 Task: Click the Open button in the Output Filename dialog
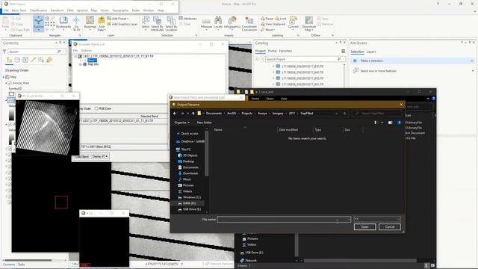(365, 227)
